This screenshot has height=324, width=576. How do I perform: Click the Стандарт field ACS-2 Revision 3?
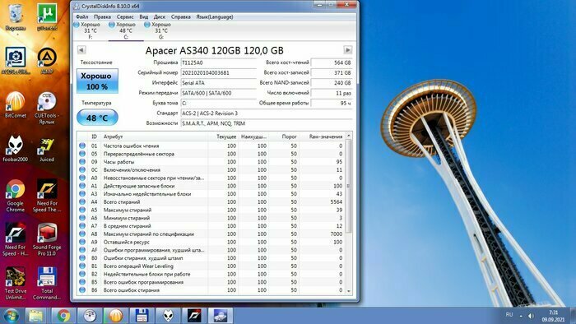tap(267, 113)
